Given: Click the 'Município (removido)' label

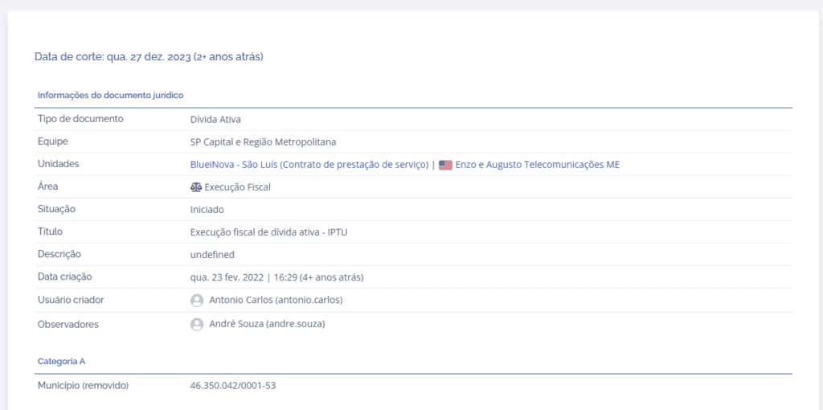Looking at the screenshot, I should point(83,385).
